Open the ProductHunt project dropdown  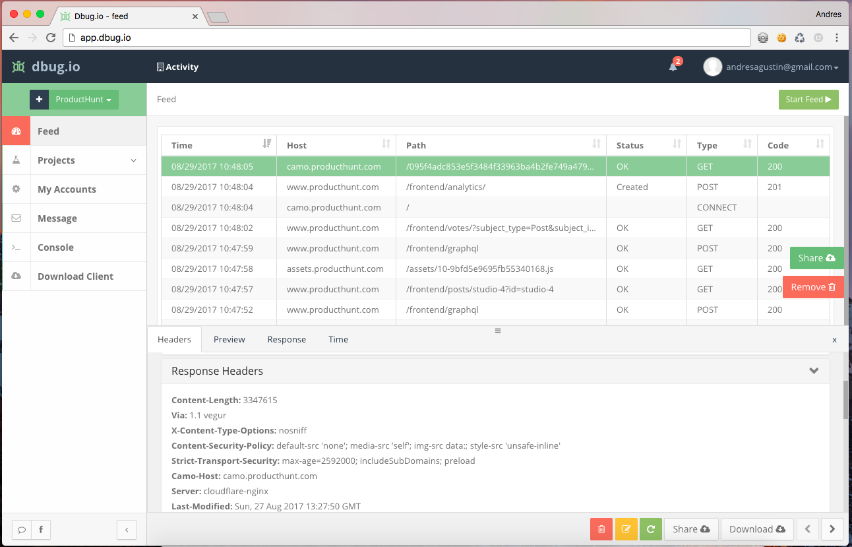point(84,100)
